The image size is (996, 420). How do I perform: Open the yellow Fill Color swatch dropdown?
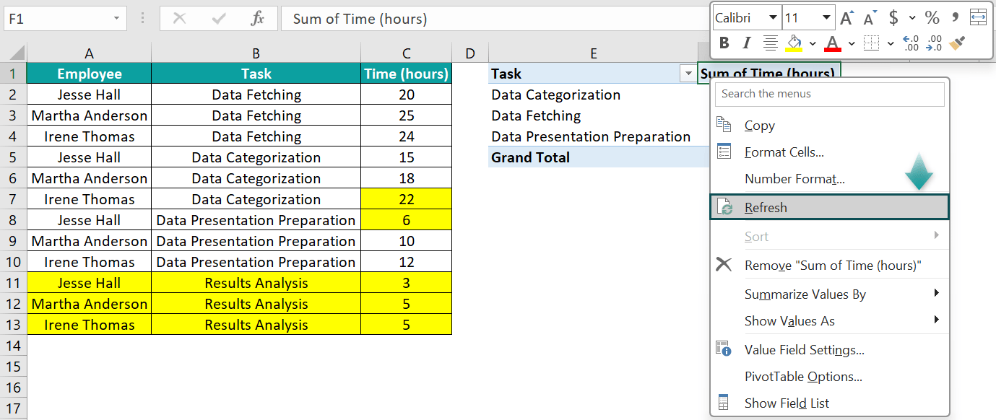coord(813,43)
